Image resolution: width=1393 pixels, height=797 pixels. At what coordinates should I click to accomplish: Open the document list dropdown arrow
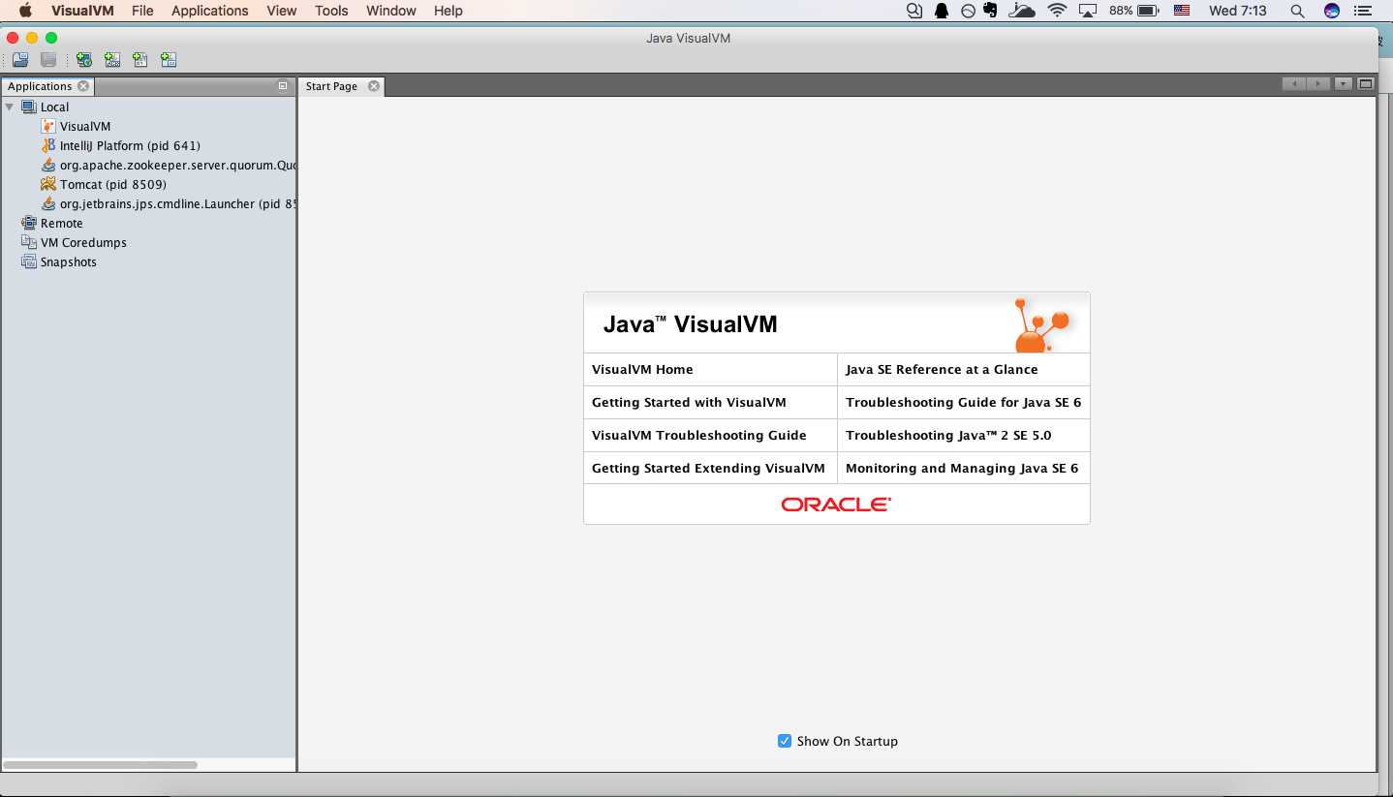tap(1344, 84)
